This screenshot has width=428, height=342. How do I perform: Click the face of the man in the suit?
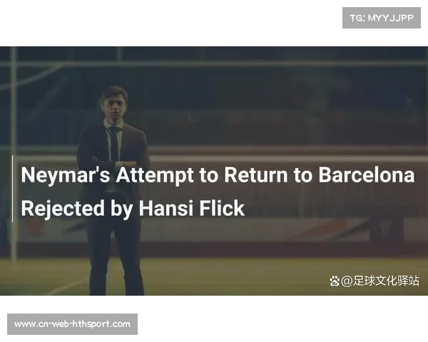coord(114,105)
